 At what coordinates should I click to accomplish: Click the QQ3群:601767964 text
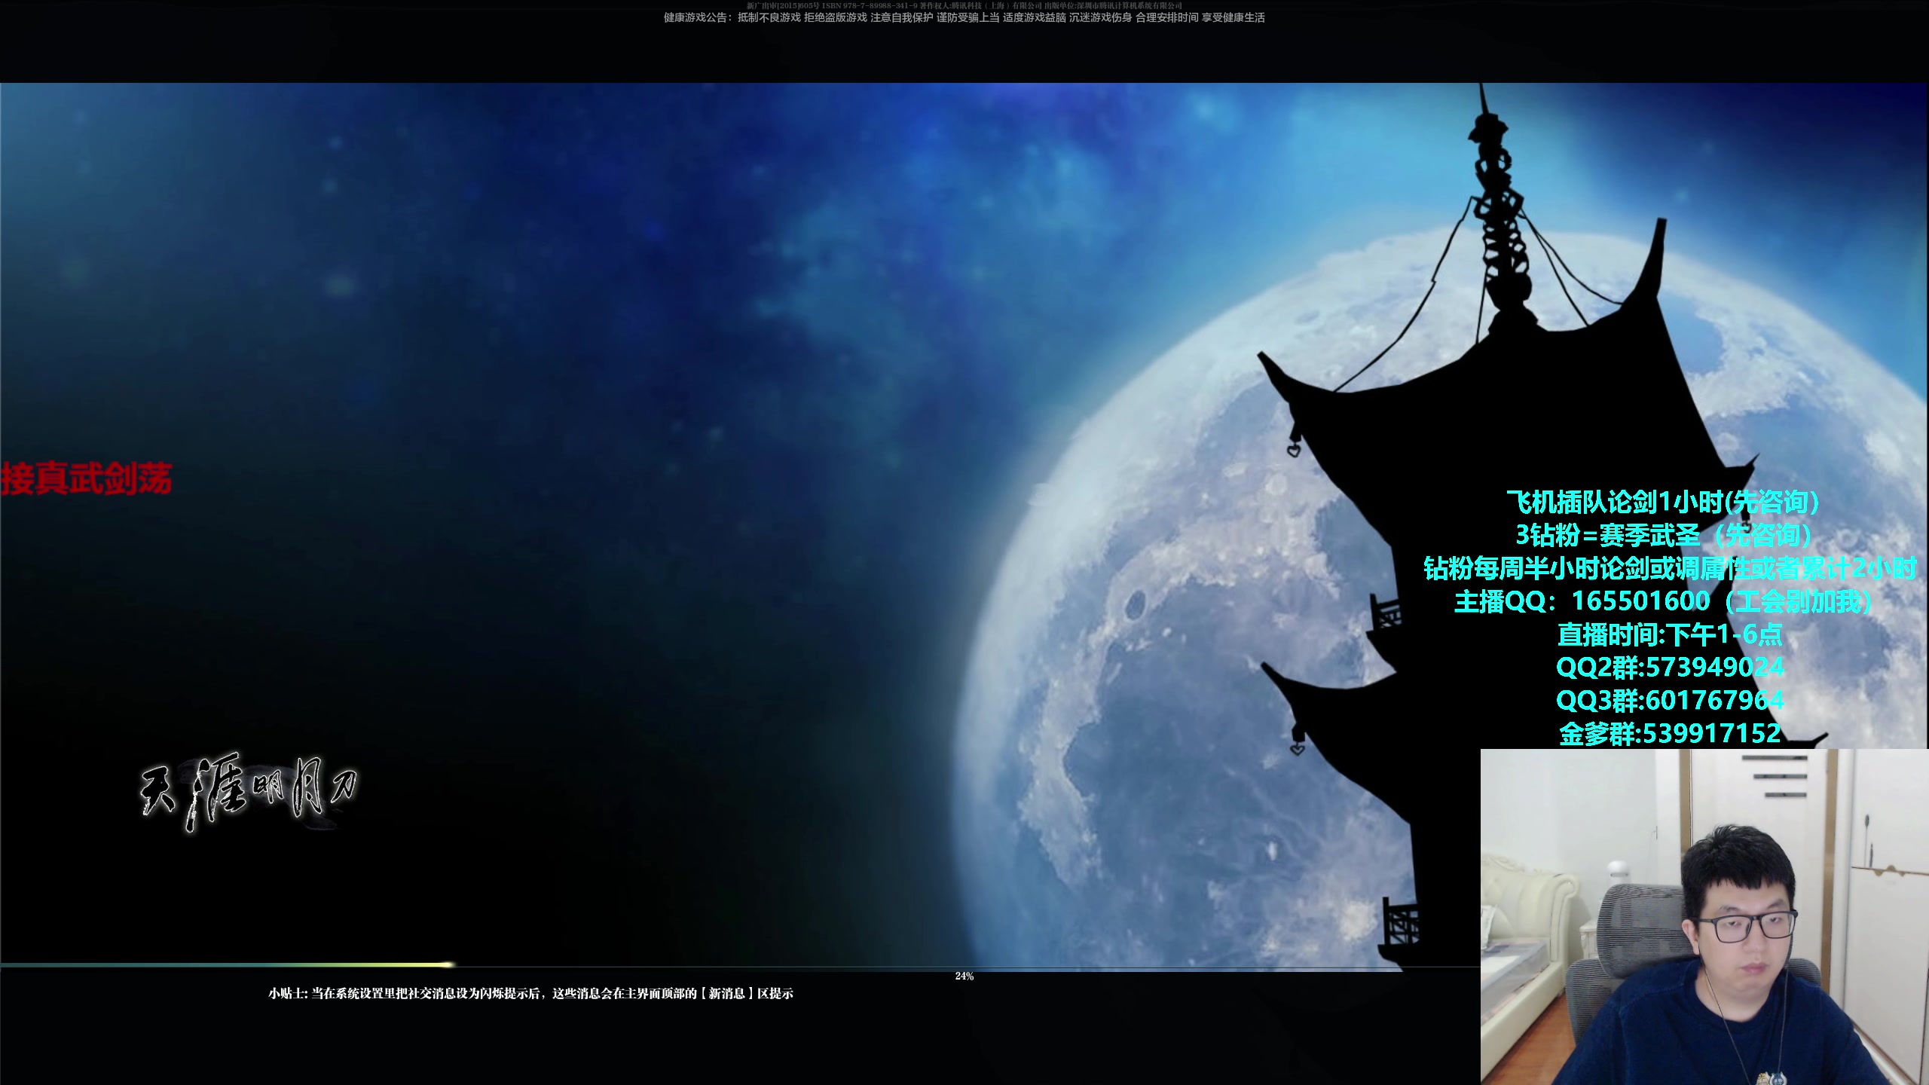click(1669, 701)
